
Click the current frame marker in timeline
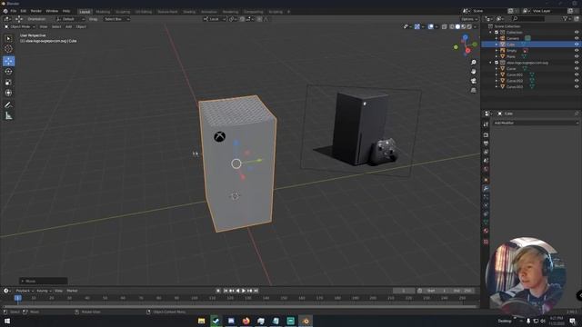tap(18, 298)
